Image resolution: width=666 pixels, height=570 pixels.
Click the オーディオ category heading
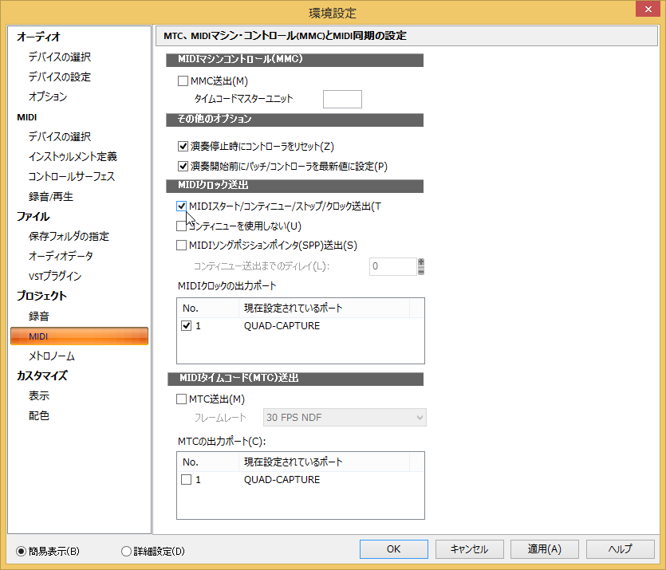(38, 37)
